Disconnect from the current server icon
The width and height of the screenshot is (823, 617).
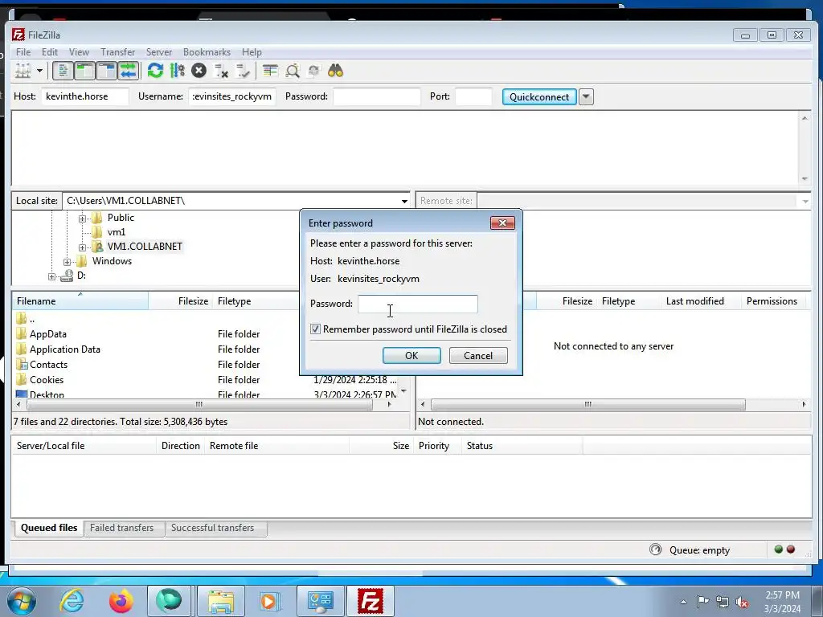(x=221, y=71)
